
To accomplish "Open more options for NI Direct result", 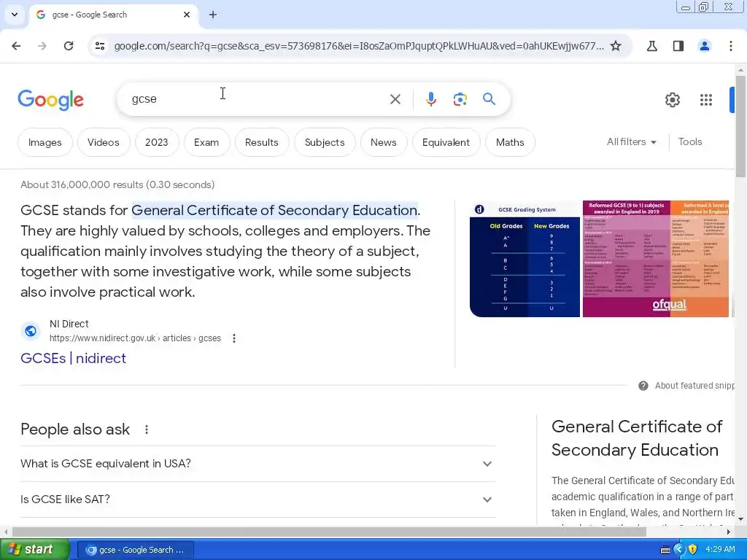I will [234, 338].
